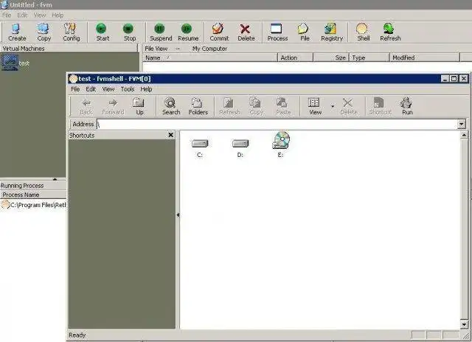Open File menu in fvm main window
Image resolution: width=472 pixels, height=342 pixels.
7,15
